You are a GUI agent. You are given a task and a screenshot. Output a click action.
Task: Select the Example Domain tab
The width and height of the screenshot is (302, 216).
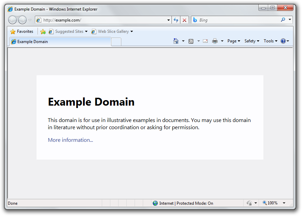(x=60, y=42)
